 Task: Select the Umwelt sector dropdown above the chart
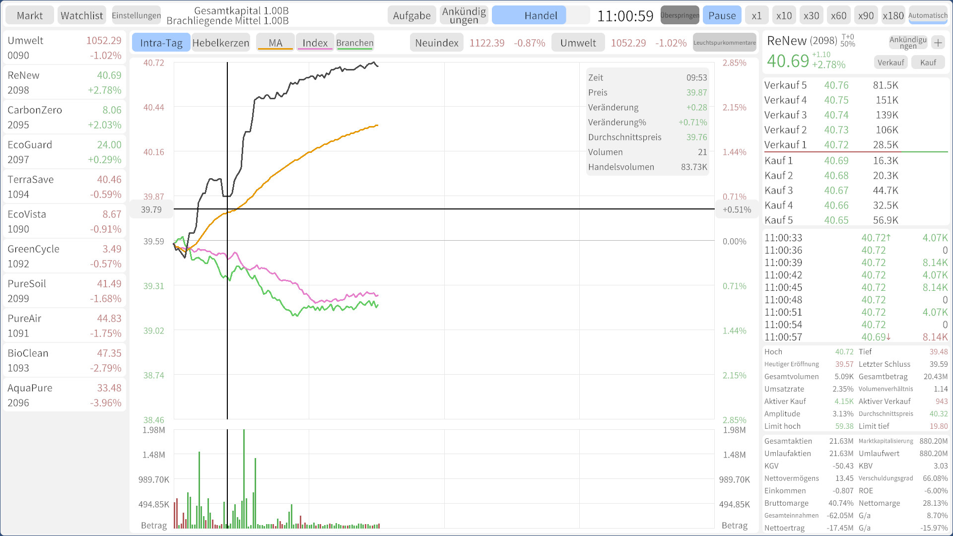click(578, 43)
